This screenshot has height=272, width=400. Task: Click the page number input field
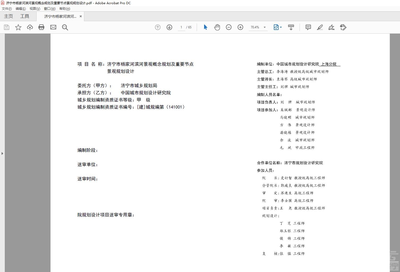pyautogui.click(x=181, y=27)
